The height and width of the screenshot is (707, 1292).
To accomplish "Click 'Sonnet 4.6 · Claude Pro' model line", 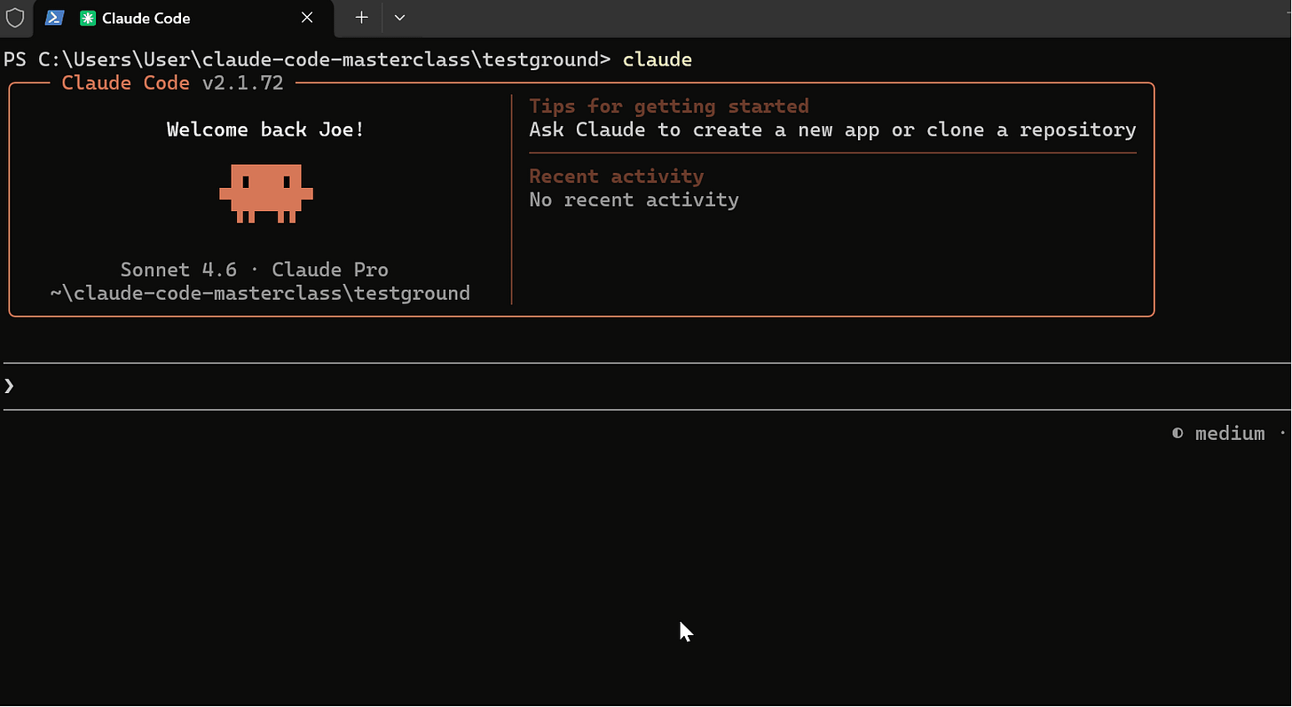I will coord(255,270).
